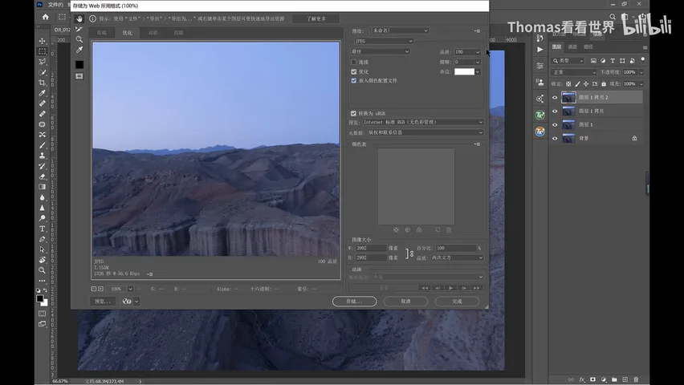Click the 存储... save button
684x385 pixels.
coord(354,302)
